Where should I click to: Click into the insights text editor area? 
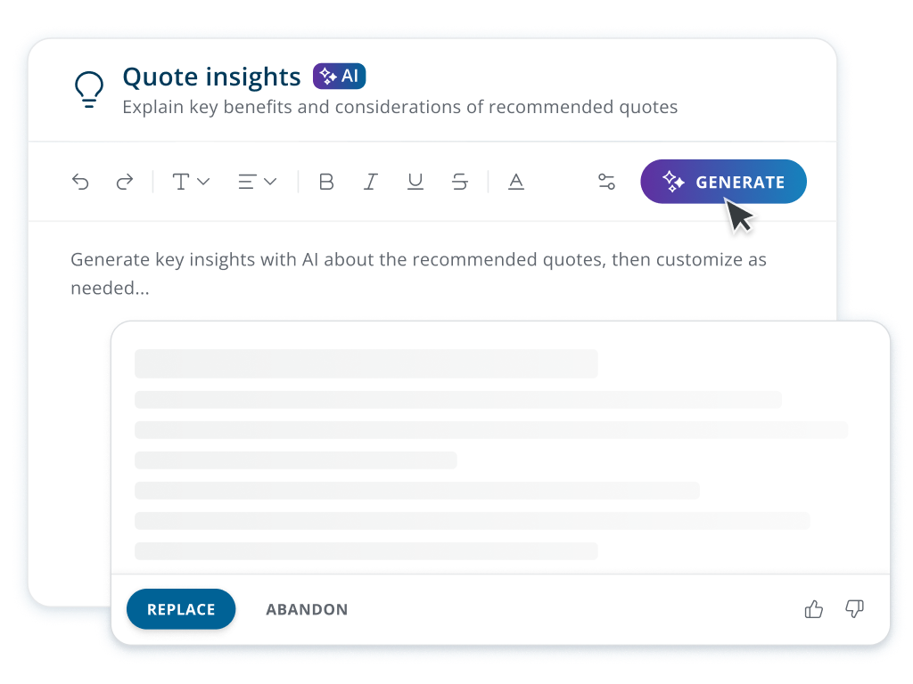[x=419, y=273]
